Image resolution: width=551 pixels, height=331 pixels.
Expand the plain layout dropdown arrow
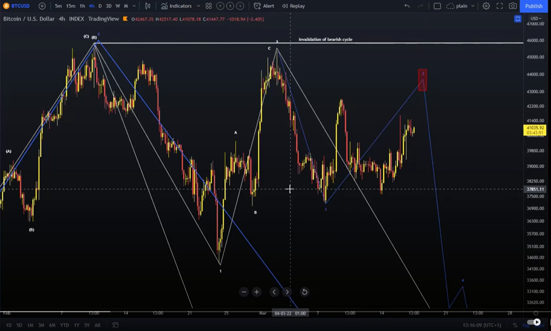[x=473, y=6]
